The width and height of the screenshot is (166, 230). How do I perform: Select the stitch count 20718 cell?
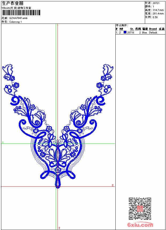point(131,33)
